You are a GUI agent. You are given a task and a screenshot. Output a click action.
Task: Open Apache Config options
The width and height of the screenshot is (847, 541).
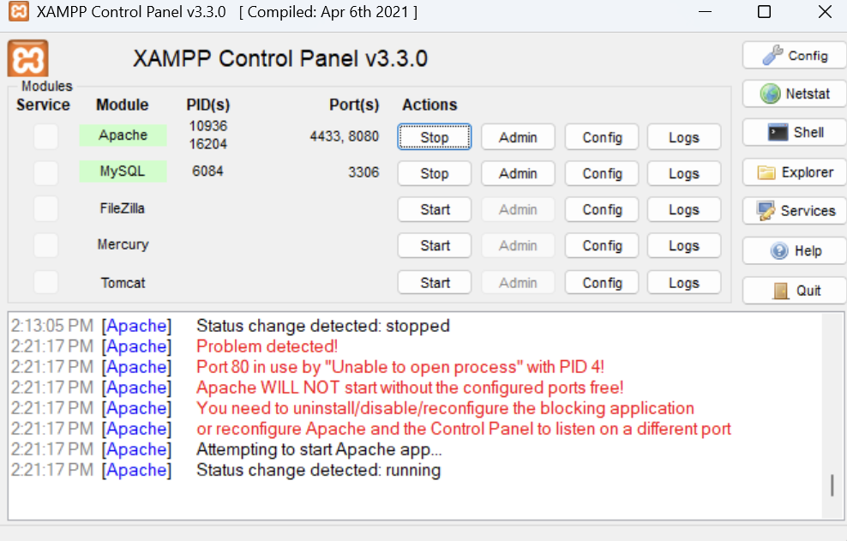point(602,137)
